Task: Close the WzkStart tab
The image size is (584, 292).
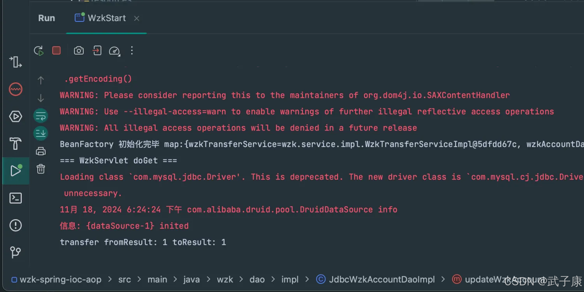Action: click(x=136, y=18)
